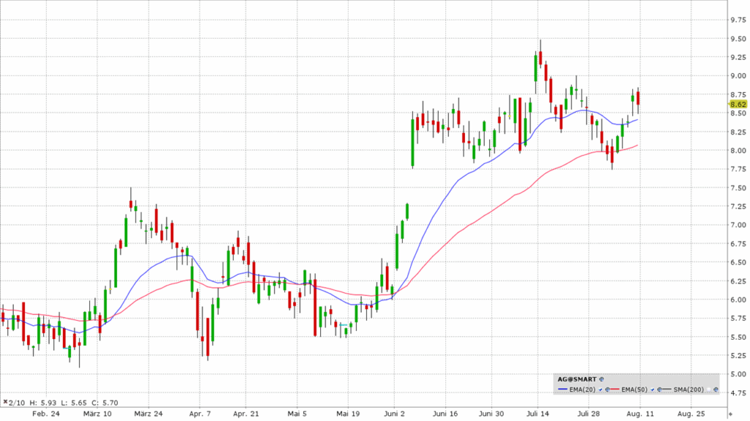750x421 pixels.
Task: Click the Apr. 7 date label
Action: tap(199, 414)
